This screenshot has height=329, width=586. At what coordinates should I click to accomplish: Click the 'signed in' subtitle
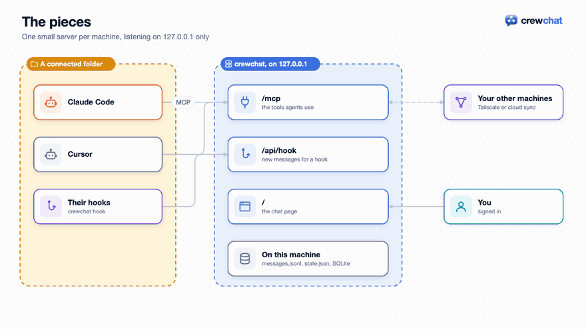click(x=489, y=211)
